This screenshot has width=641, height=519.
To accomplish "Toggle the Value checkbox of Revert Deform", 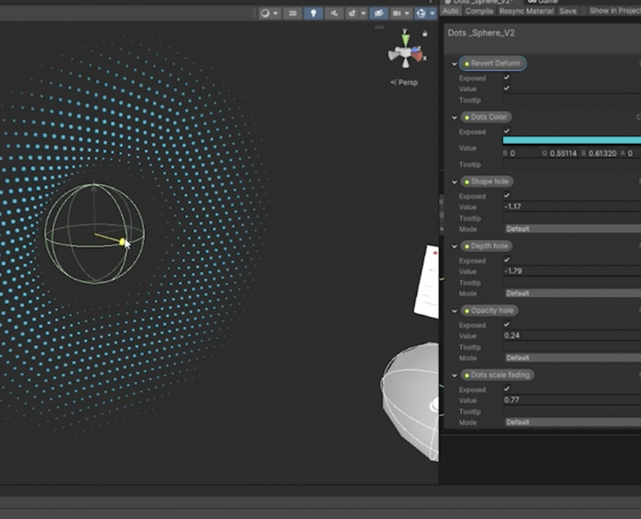I will coord(507,89).
